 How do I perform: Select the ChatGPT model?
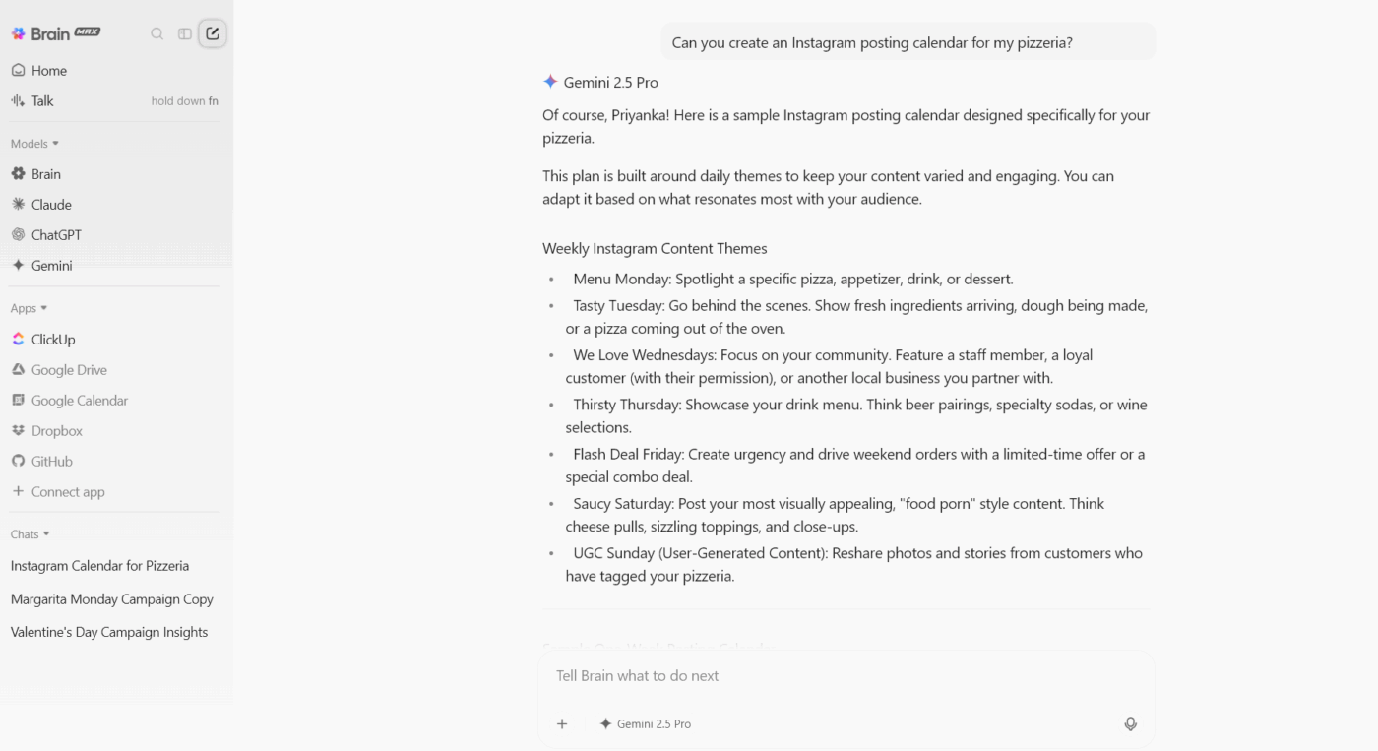(54, 234)
